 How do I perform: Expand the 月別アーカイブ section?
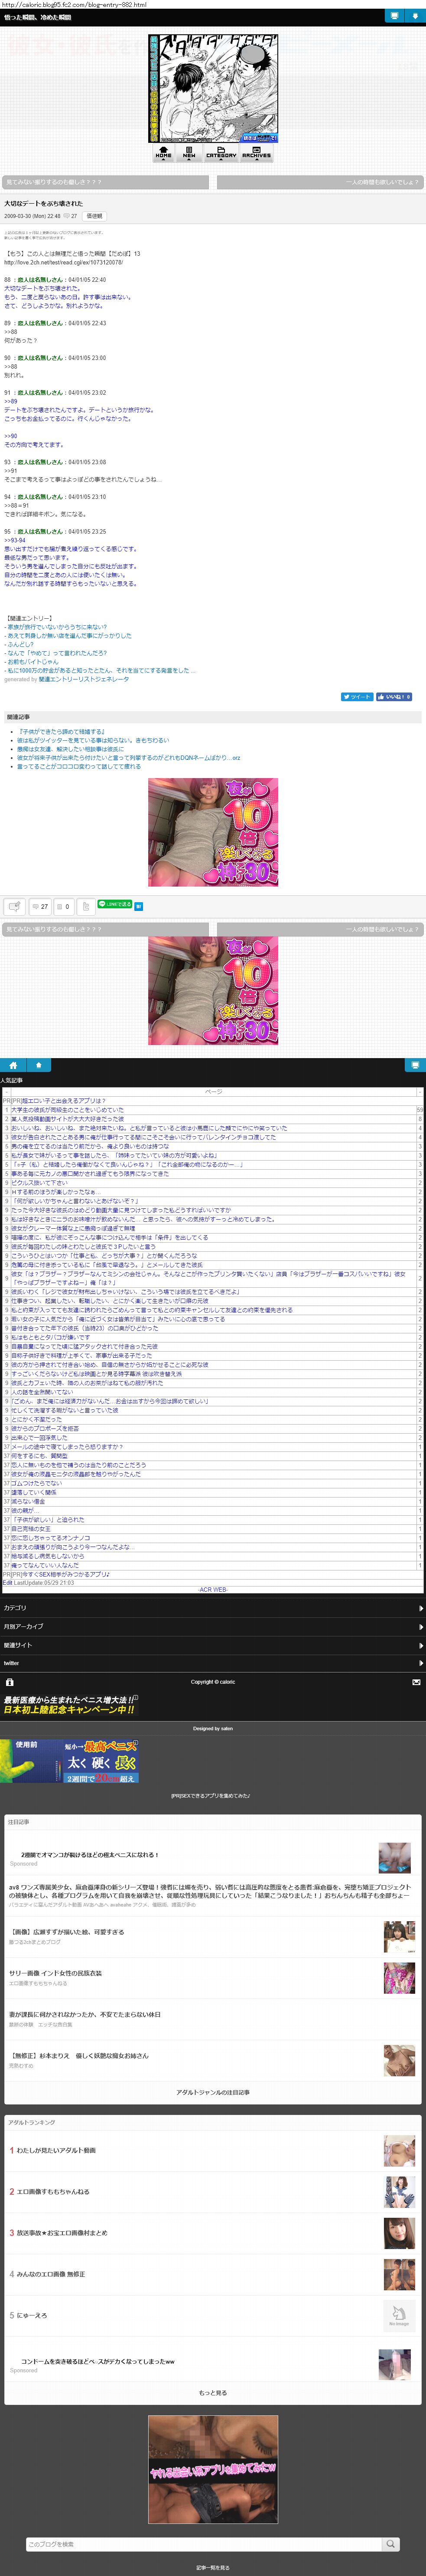pyautogui.click(x=212, y=1626)
